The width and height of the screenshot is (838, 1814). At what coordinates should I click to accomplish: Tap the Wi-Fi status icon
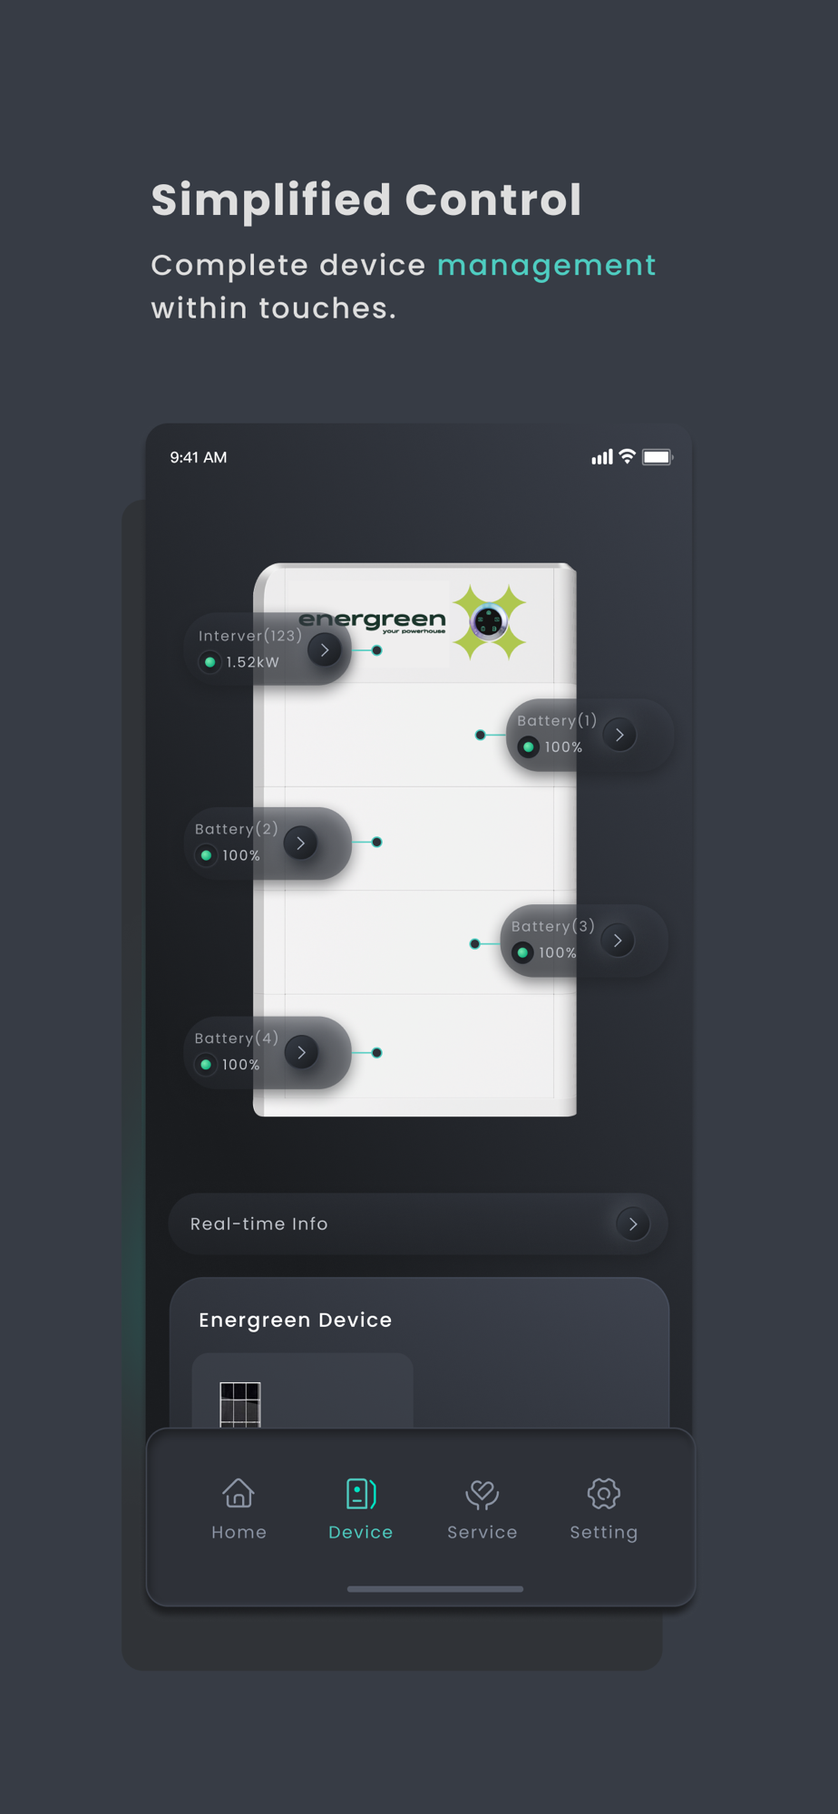point(627,456)
